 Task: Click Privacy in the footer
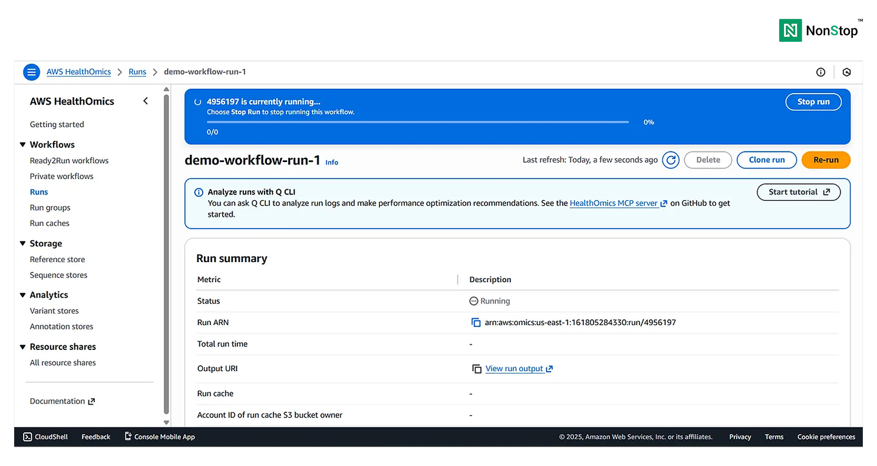tap(740, 437)
